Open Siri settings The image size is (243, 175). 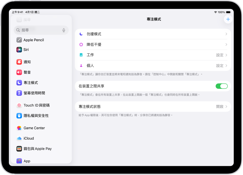tap(41, 50)
